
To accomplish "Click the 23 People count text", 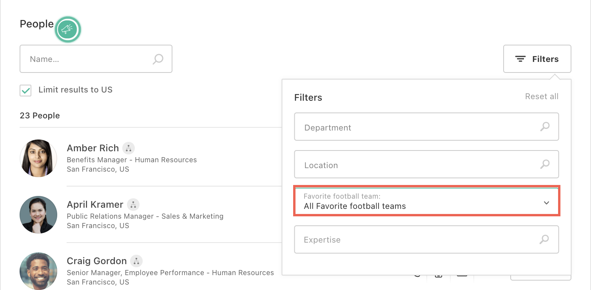I will click(40, 116).
